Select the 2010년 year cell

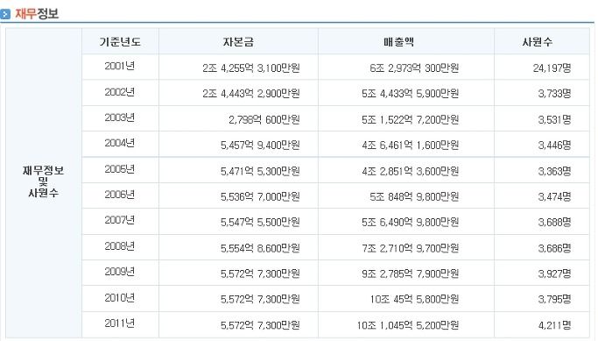click(x=120, y=298)
